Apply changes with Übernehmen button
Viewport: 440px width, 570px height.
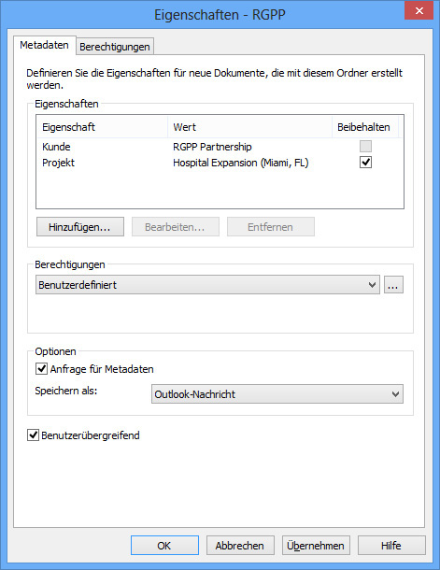click(316, 546)
